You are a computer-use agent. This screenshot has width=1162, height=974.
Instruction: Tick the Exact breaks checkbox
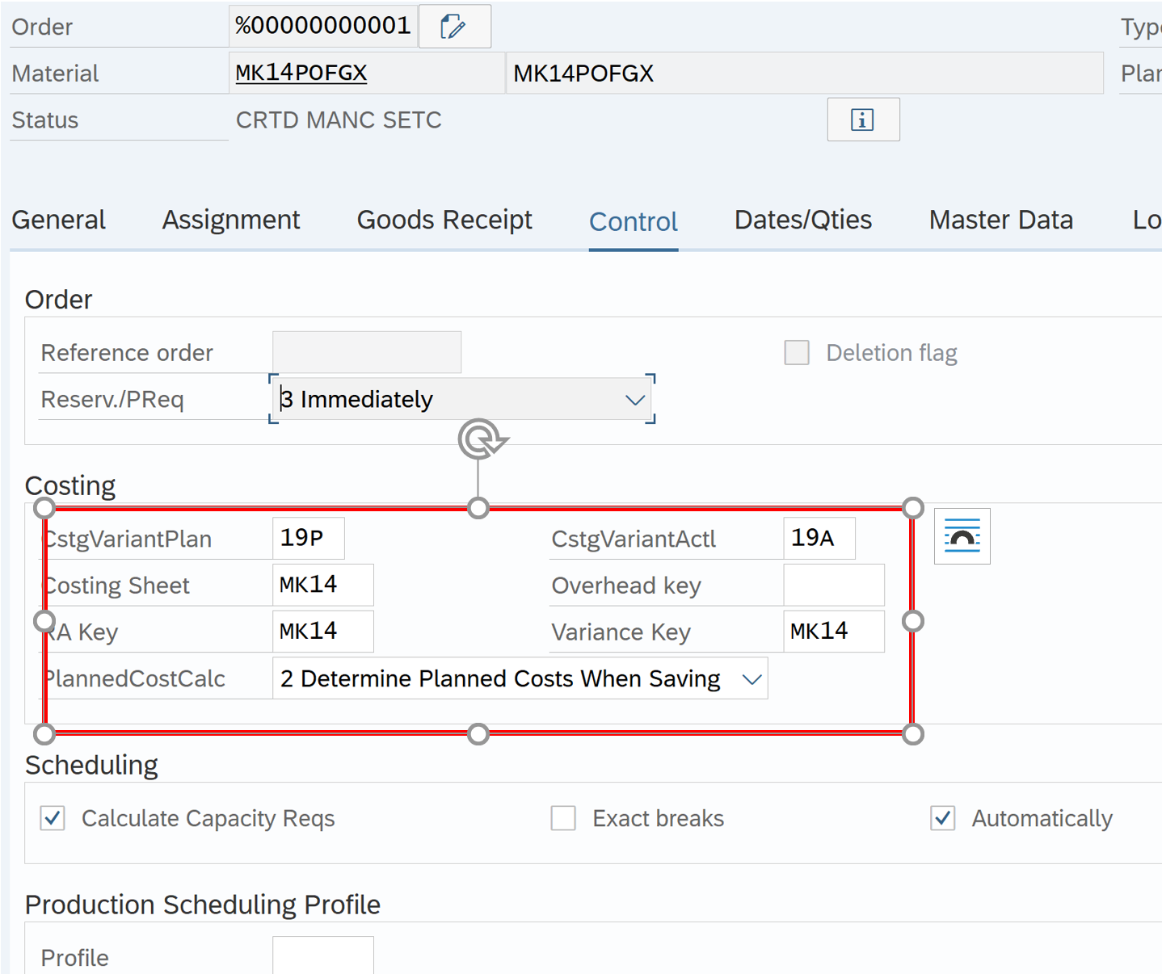tap(563, 818)
